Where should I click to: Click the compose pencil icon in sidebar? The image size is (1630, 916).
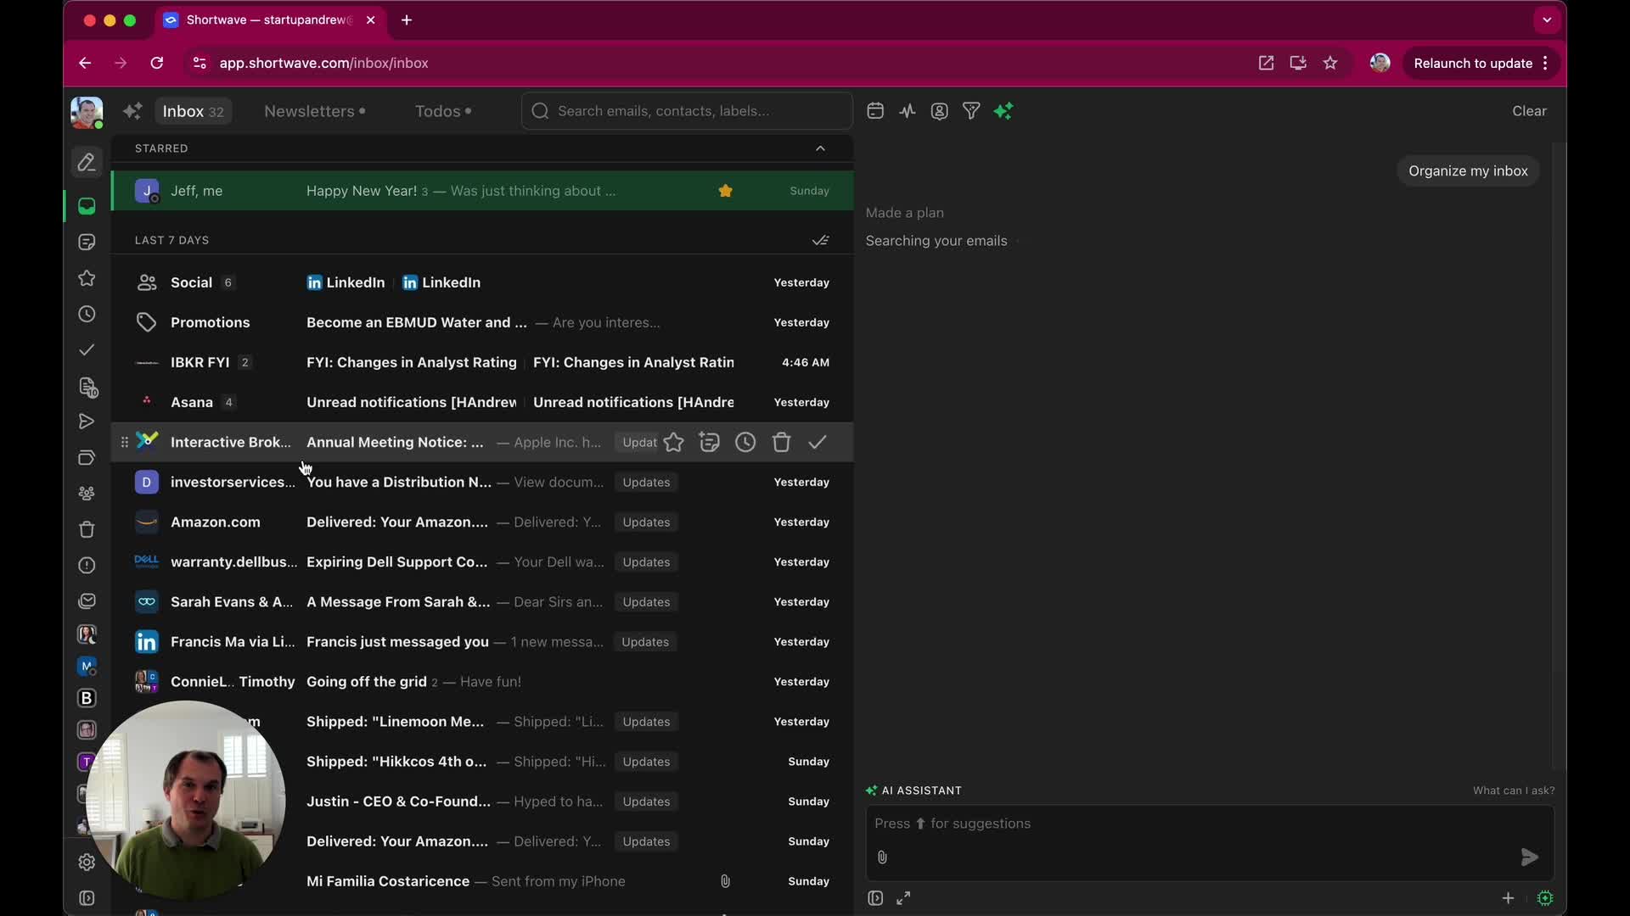[x=87, y=162]
